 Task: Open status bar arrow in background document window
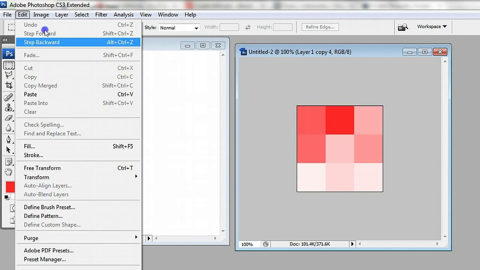149,238
